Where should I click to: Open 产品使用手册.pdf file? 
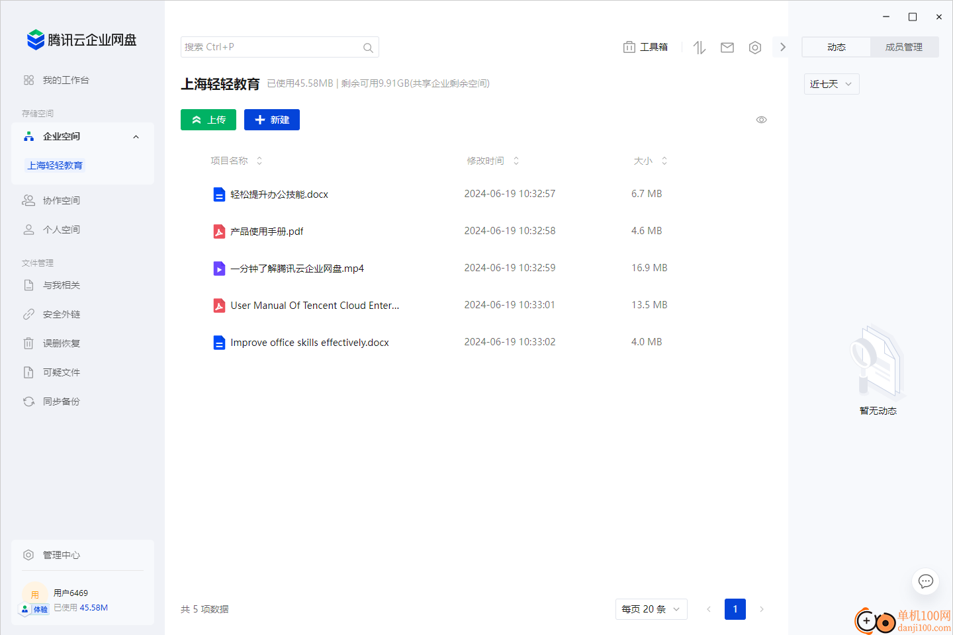click(267, 232)
